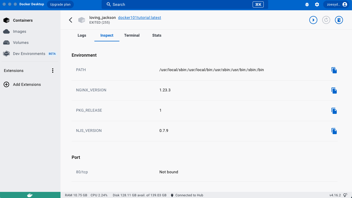
Task: Go back with the left chevron
Action: tap(71, 20)
